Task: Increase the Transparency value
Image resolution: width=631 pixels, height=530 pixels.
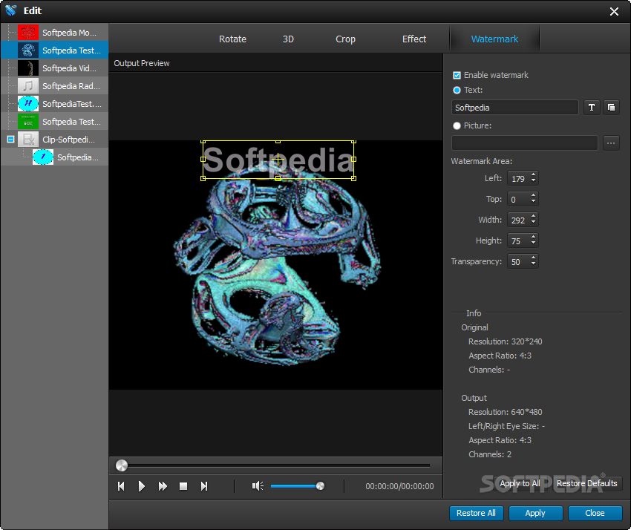Action: (534, 258)
